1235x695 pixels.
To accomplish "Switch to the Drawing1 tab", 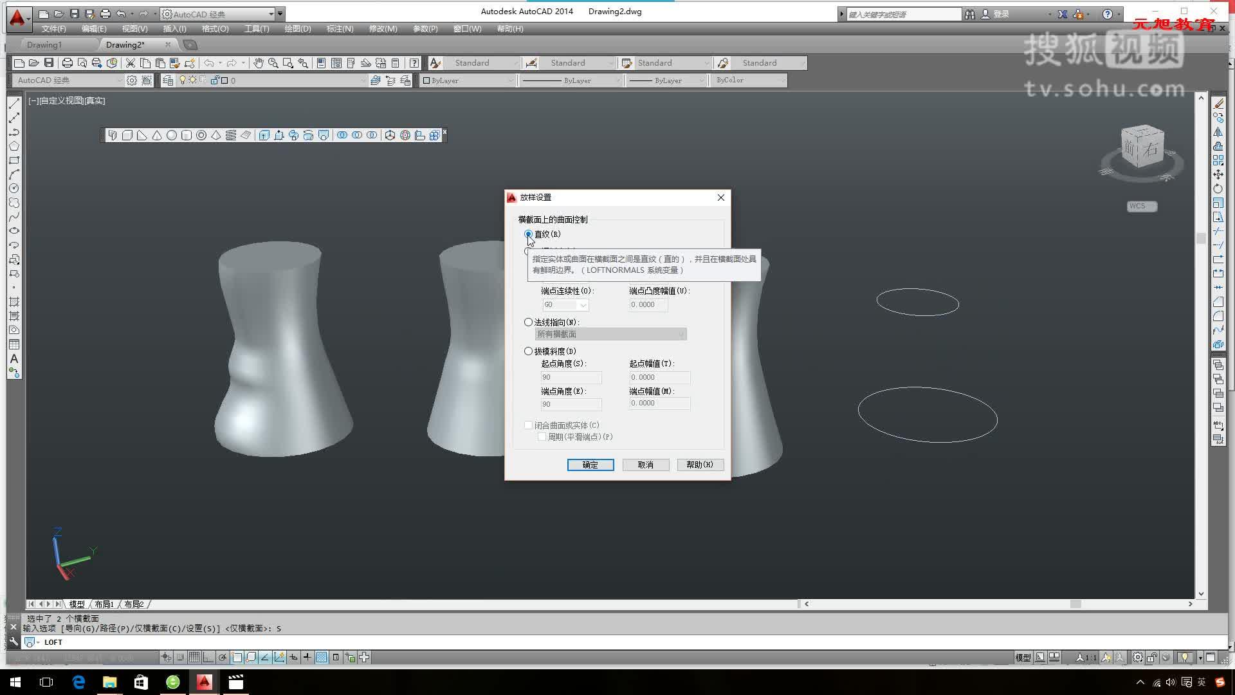I will coord(44,45).
